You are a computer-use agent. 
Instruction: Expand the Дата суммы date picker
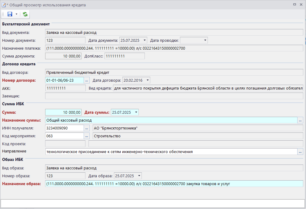pyautogui.click(x=136, y=112)
